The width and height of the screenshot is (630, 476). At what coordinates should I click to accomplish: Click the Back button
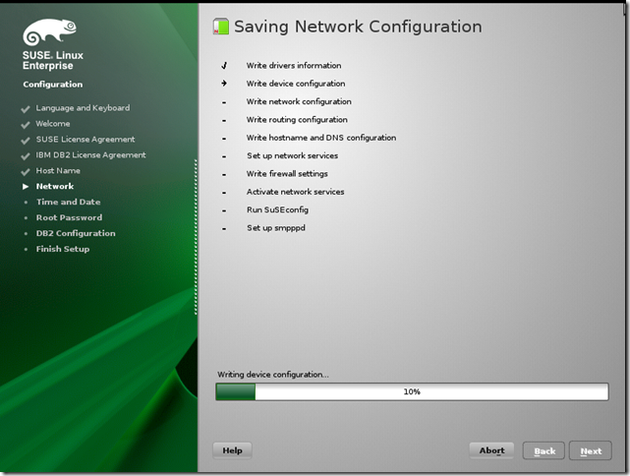click(544, 451)
